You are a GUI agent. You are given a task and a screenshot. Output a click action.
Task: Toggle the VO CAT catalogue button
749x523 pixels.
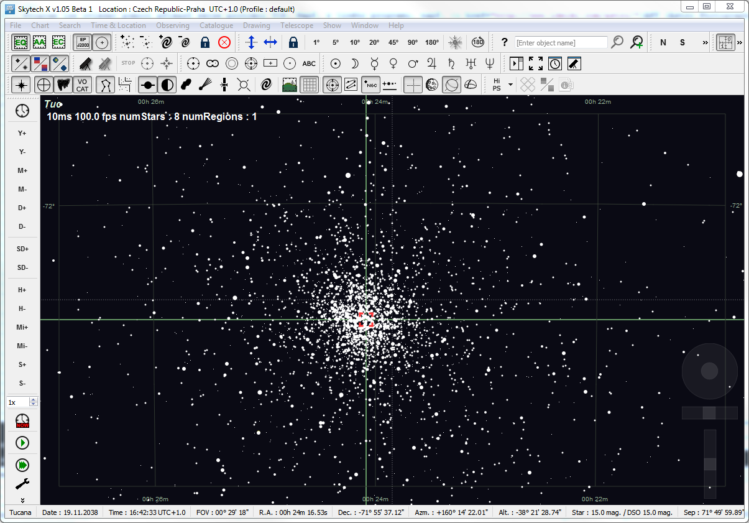point(83,85)
